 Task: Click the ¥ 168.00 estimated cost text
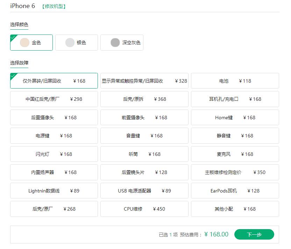pos(217,234)
